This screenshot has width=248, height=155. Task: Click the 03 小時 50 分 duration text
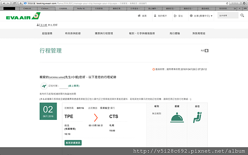[96, 125]
